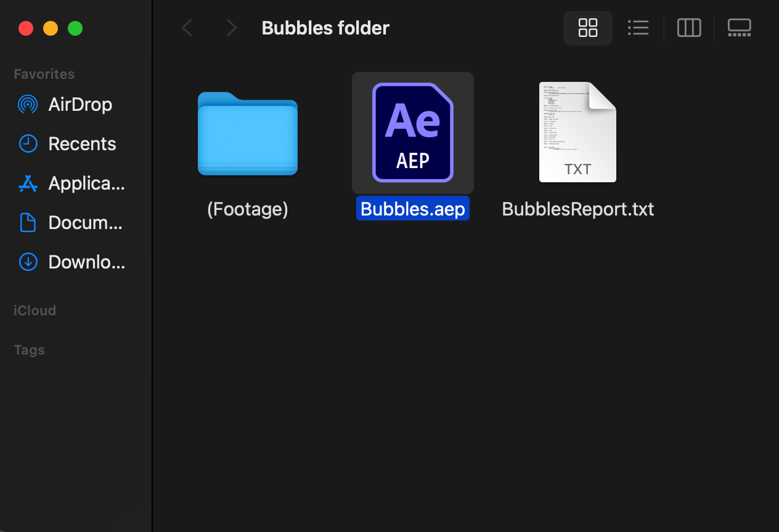
Task: Click the Favorites section header
Action: [x=44, y=74]
